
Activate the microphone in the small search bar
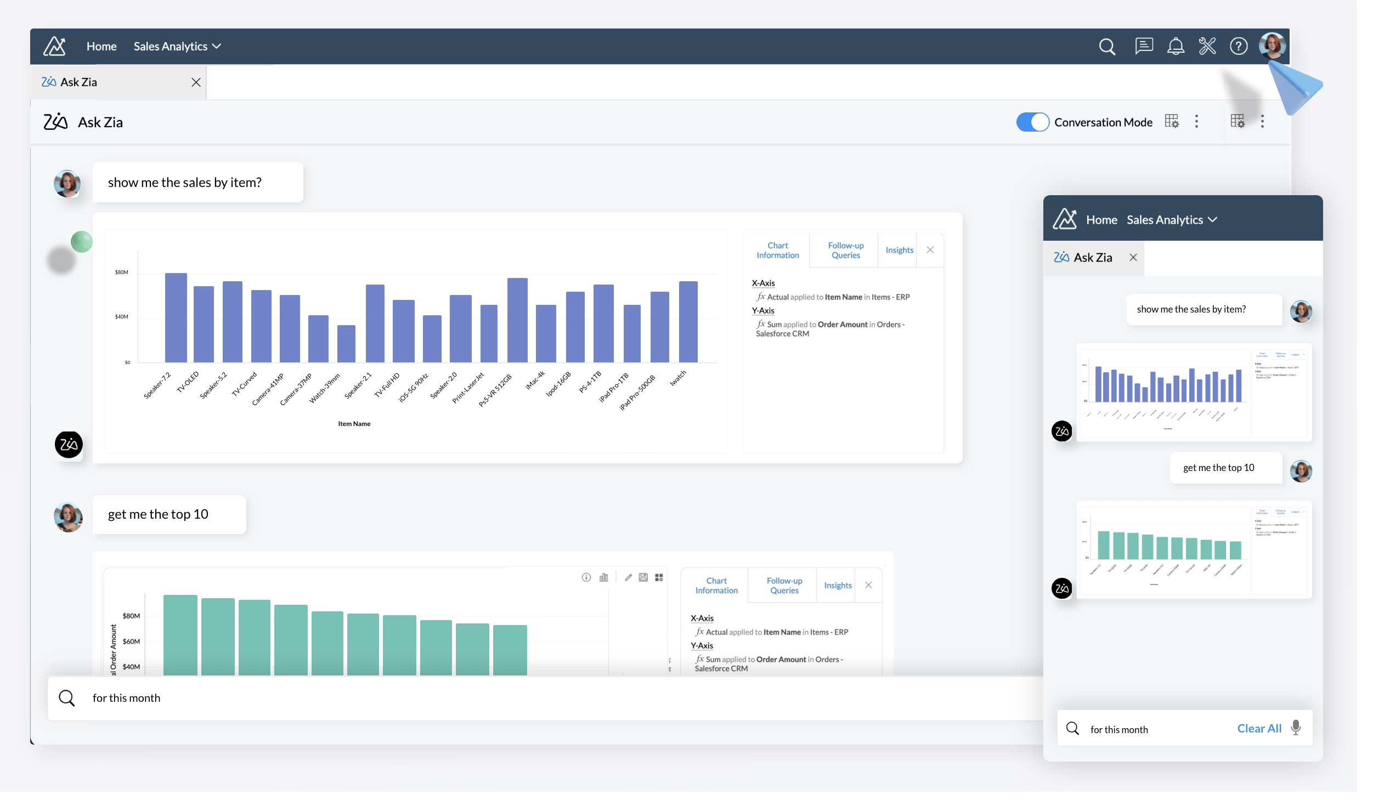tap(1296, 728)
